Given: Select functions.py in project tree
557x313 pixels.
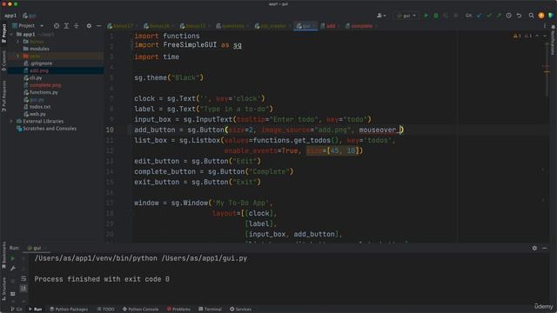Looking at the screenshot, I should click(x=41, y=92).
